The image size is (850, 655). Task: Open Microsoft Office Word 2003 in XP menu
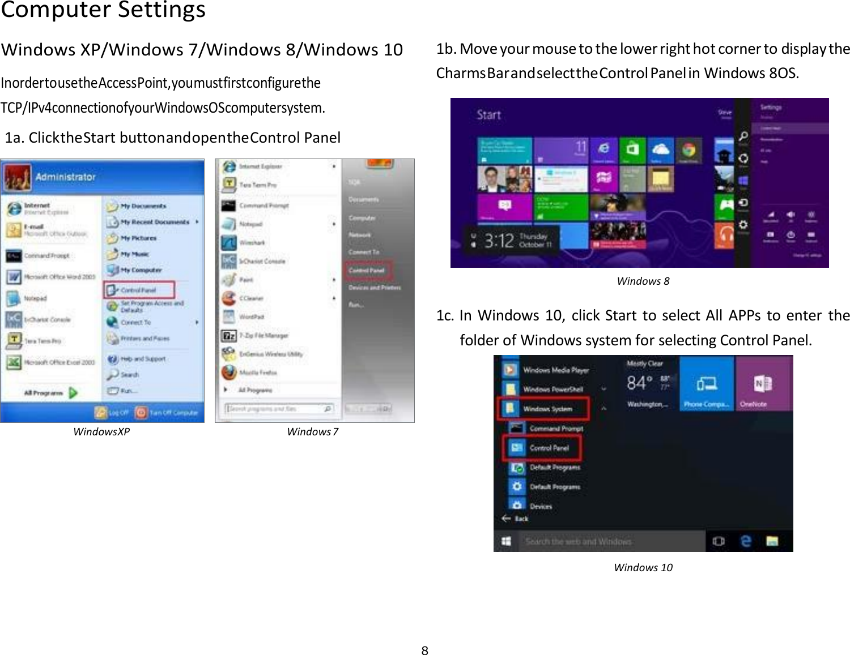[51, 277]
